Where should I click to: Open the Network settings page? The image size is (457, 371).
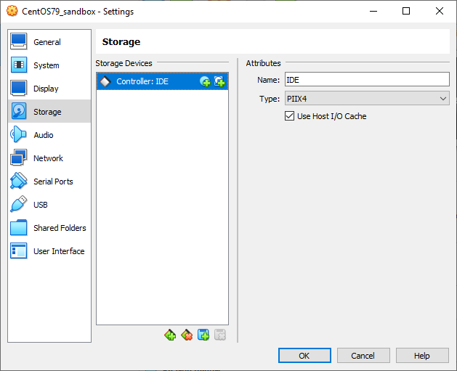pos(48,158)
